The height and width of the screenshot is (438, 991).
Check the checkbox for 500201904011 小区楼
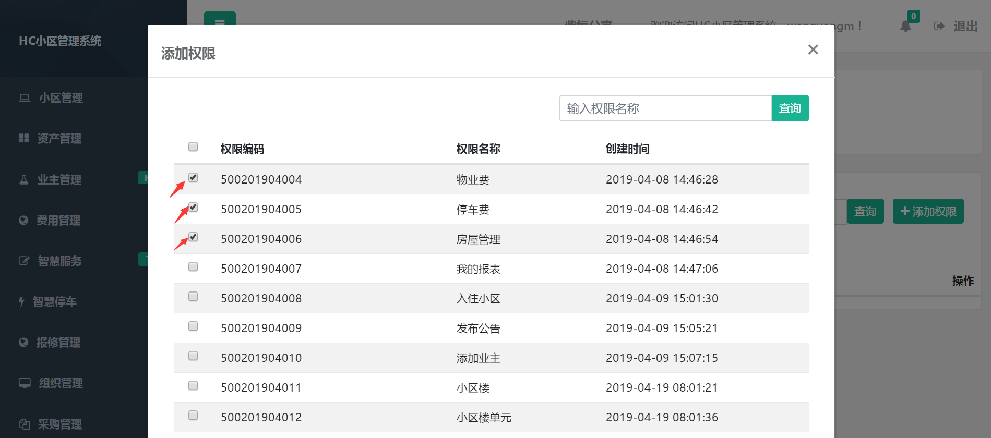tap(193, 385)
